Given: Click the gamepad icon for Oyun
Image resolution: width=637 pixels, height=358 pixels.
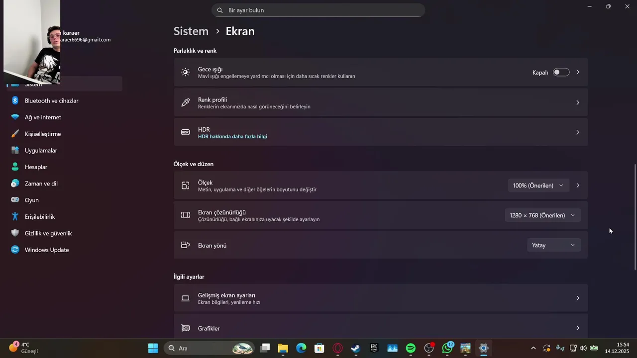Looking at the screenshot, I should tap(15, 200).
